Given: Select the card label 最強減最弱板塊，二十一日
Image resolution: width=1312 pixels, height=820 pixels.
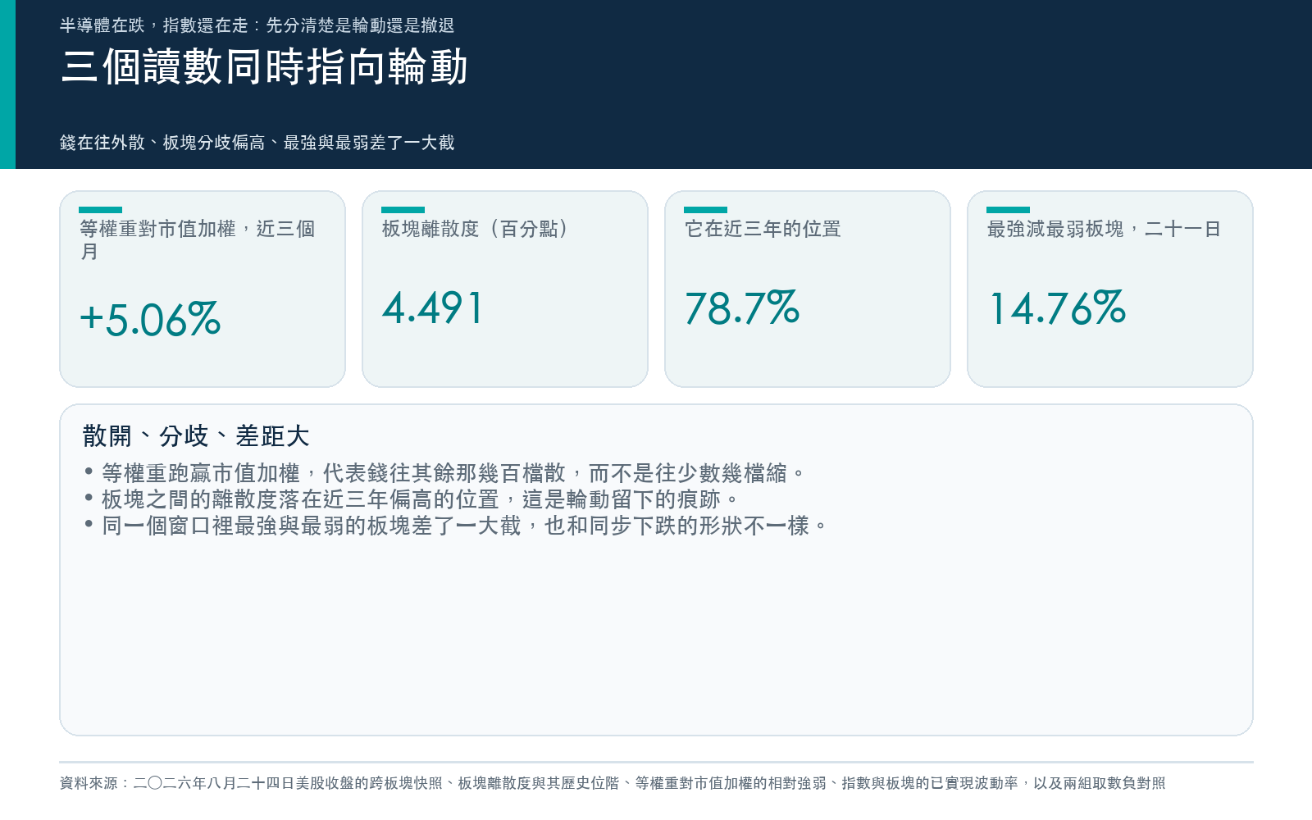Looking at the screenshot, I should click(1104, 229).
